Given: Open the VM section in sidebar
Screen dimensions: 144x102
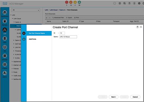Looking at the screenshot, I should coord(5,47).
